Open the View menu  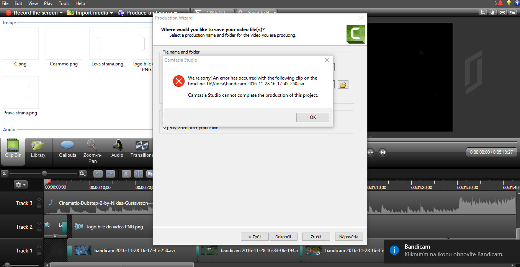point(33,3)
